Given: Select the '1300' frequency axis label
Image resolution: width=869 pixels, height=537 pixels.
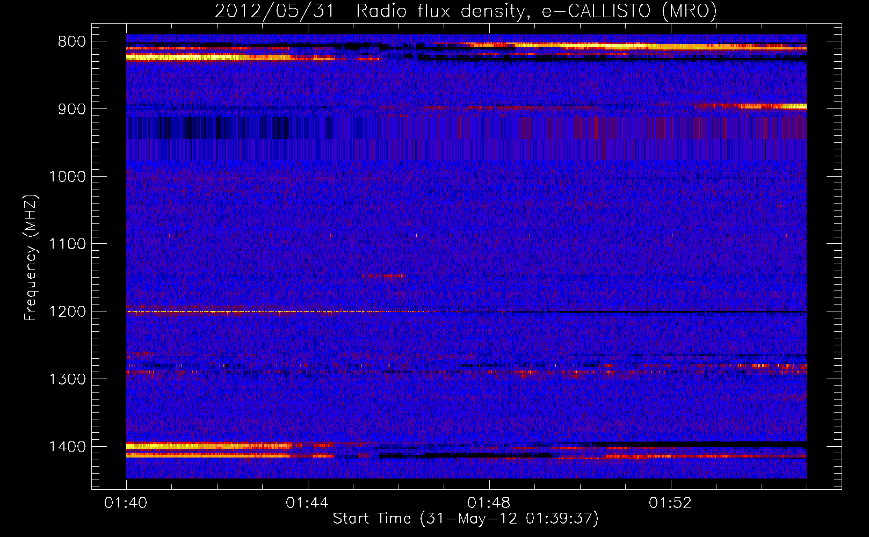Looking at the screenshot, I should point(67,379).
